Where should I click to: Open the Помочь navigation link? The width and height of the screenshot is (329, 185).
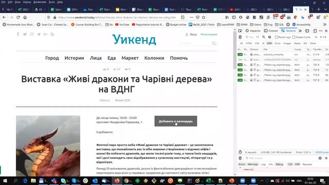[x=179, y=58]
